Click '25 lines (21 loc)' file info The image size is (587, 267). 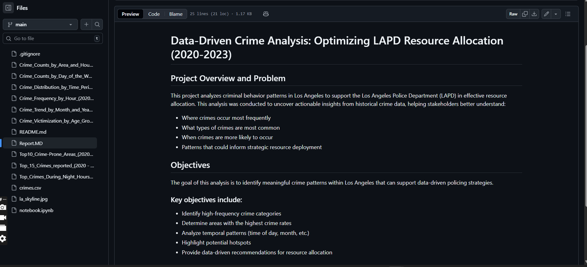pyautogui.click(x=221, y=14)
